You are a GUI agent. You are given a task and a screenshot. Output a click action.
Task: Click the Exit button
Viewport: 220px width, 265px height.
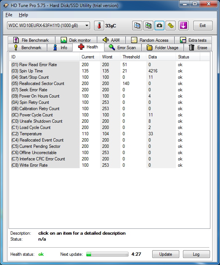coord(203,26)
